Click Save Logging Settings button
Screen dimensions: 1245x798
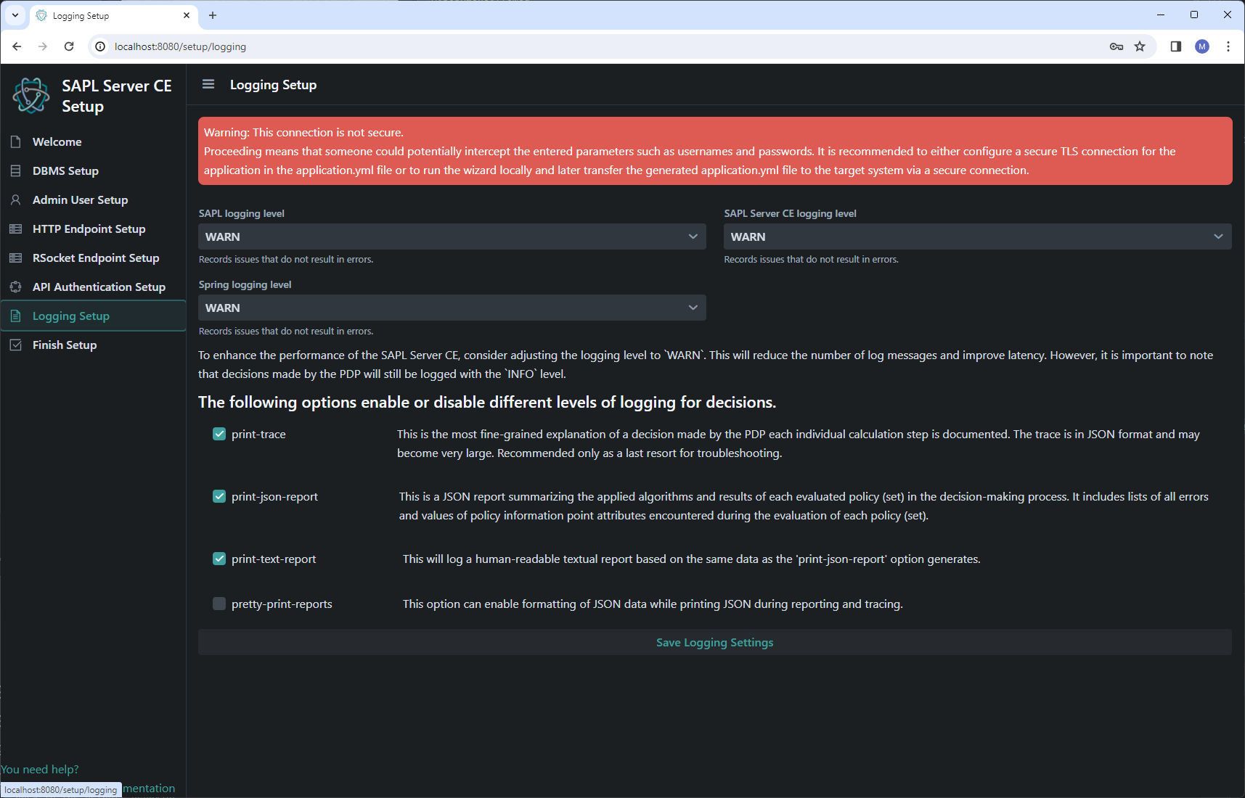click(x=715, y=642)
